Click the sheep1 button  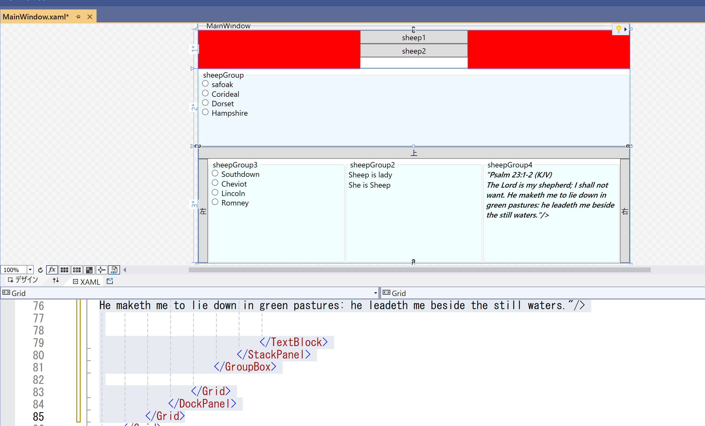coord(413,37)
